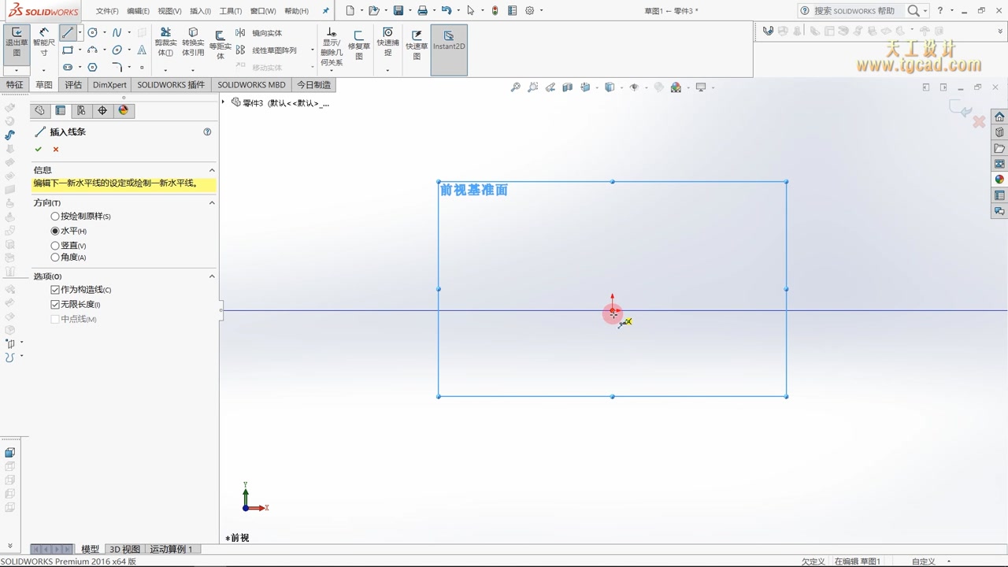Select the Spline sketch tool
1008x567 pixels.
click(117, 32)
